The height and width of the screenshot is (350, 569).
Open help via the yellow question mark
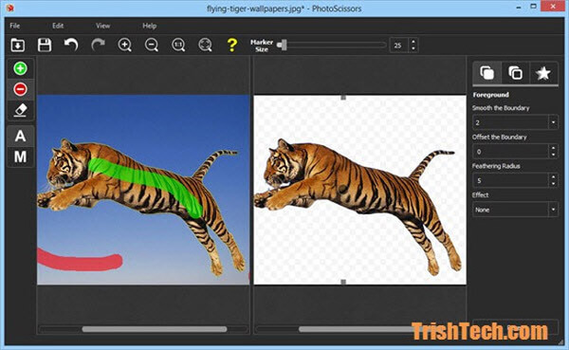(x=232, y=45)
